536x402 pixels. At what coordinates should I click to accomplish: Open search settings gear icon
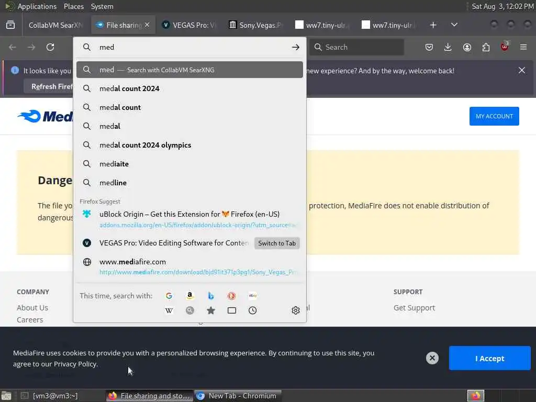(x=296, y=310)
